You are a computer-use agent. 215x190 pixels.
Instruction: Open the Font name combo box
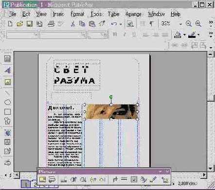point(63,35)
